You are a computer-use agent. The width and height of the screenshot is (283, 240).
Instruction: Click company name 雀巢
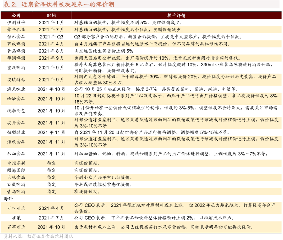tap(16, 218)
